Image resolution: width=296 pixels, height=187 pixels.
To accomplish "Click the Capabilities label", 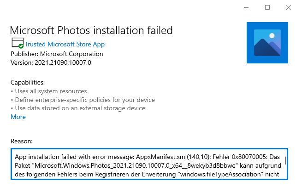I will (28, 82).
